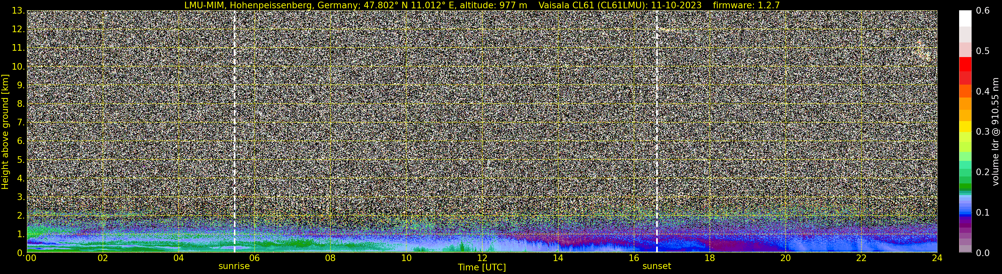The image size is (1002, 274).
Task: Click the height axis tick '4.'
Action: coord(21,178)
